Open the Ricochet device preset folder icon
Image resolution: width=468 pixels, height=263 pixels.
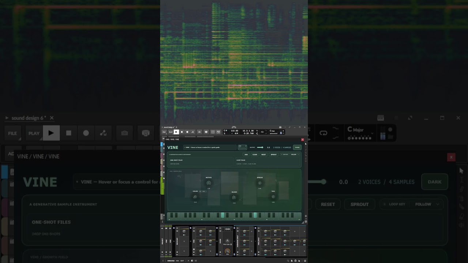(177, 231)
